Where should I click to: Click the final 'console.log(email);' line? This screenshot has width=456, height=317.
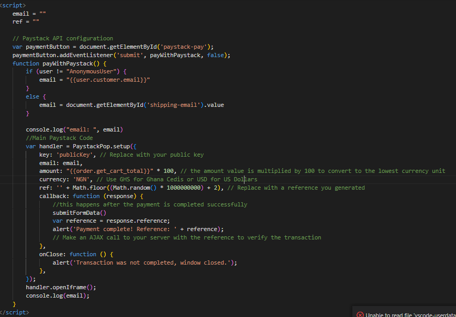point(58,296)
